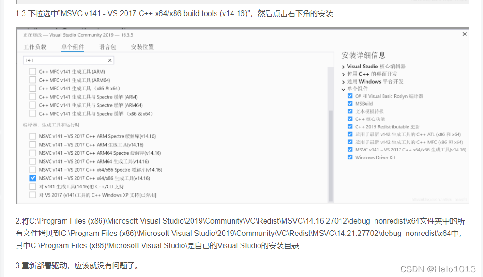Check 对 v141 生成工具的 C++/CLI 支持
Screen dimensions: 483x277
(x=33, y=186)
